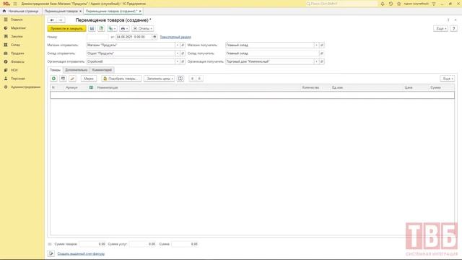This screenshot has height=260, width=462.
Task: Close the Перемещение товаров (создание) tab
Action: pyautogui.click(x=140, y=12)
